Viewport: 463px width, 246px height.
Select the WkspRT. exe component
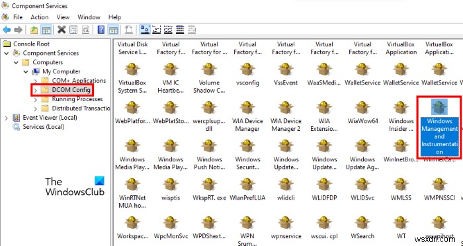[209, 189]
